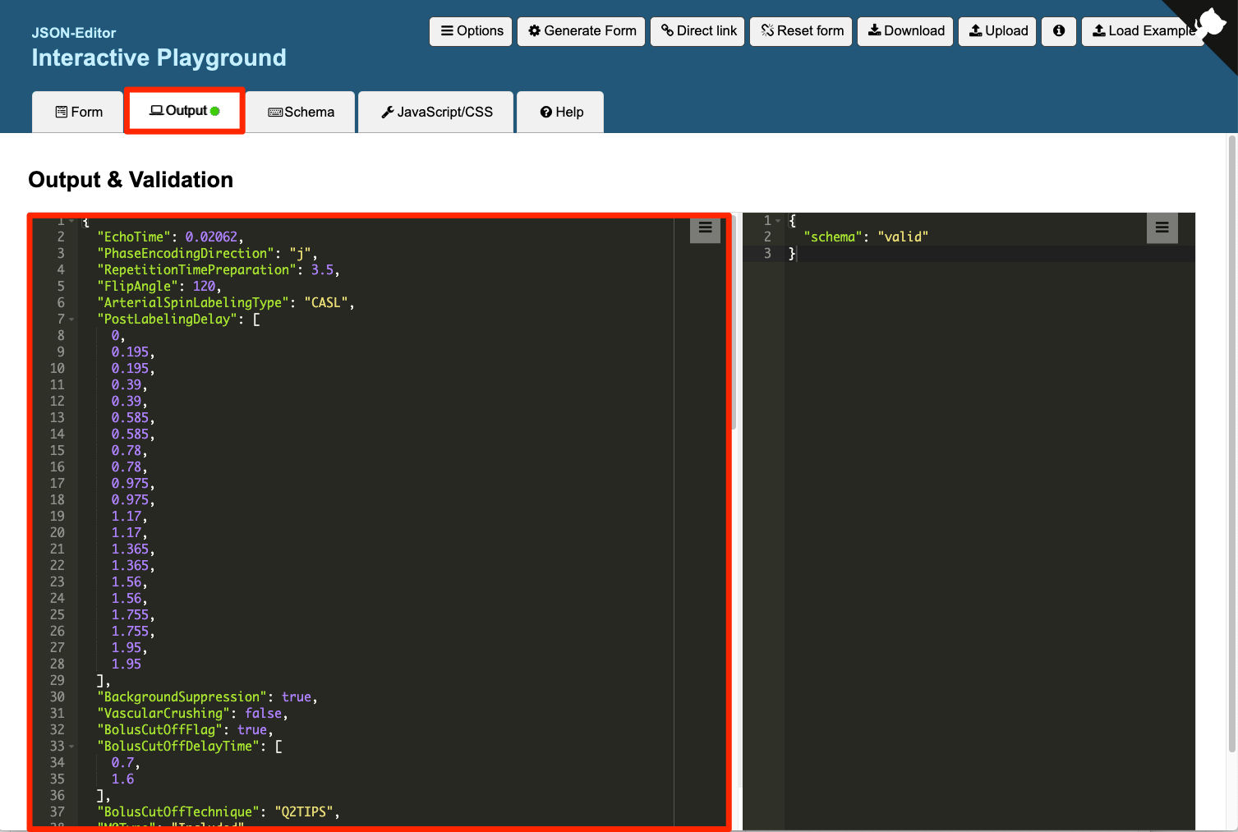Click line number 20 in the gutter
This screenshot has height=832, width=1238.
point(57,532)
